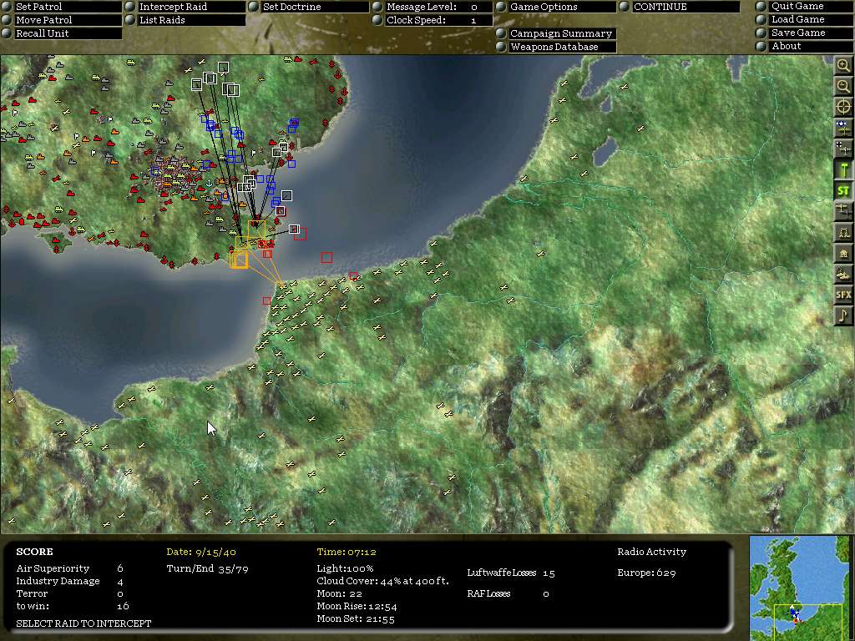Click the overview minimap of Europe
The width and height of the screenshot is (855, 641).
799,588
